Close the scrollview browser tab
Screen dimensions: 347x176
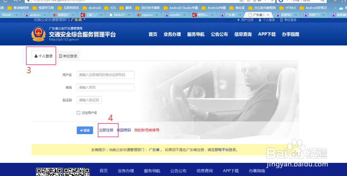[185, 15]
